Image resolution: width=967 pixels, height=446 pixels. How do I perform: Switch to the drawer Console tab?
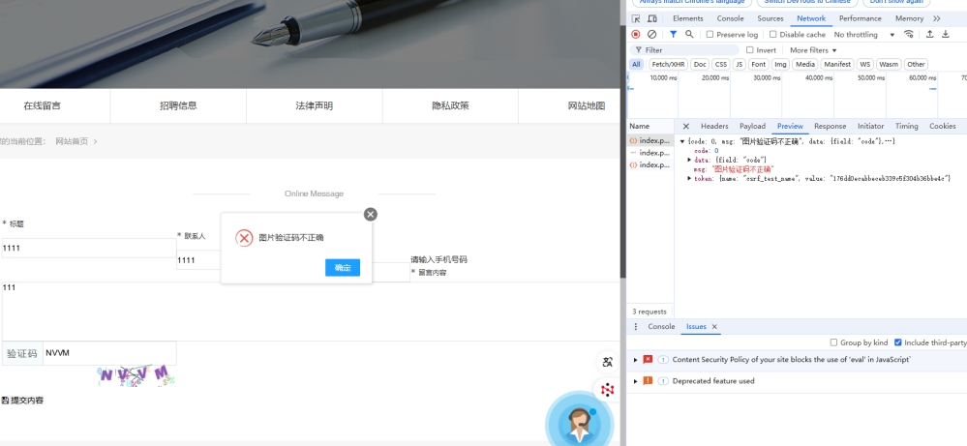point(661,326)
